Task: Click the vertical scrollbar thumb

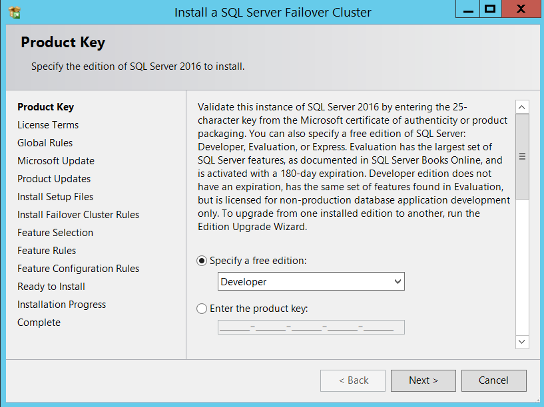Action: pyautogui.click(x=522, y=157)
